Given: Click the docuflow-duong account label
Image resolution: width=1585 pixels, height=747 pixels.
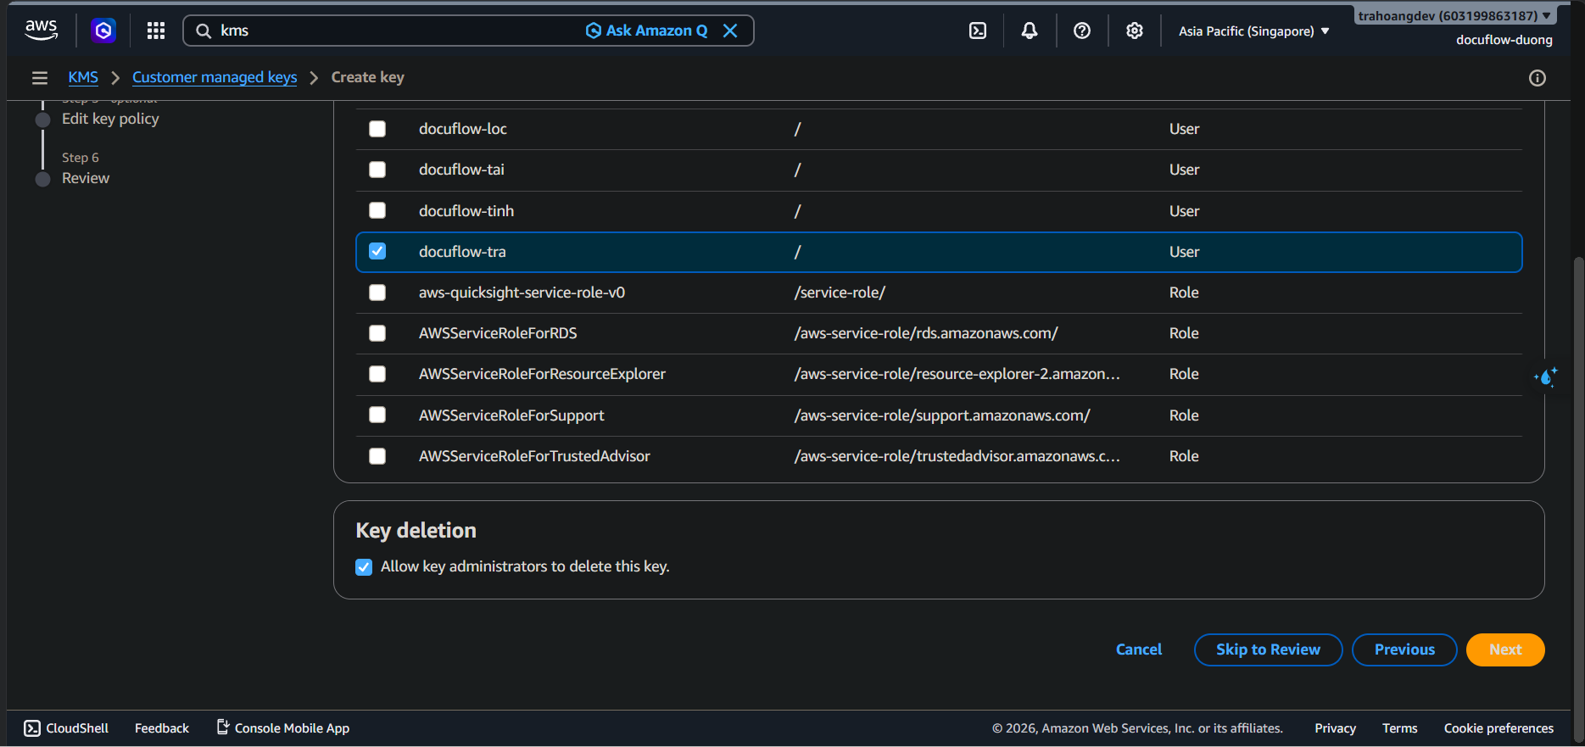Looking at the screenshot, I should click(1504, 40).
